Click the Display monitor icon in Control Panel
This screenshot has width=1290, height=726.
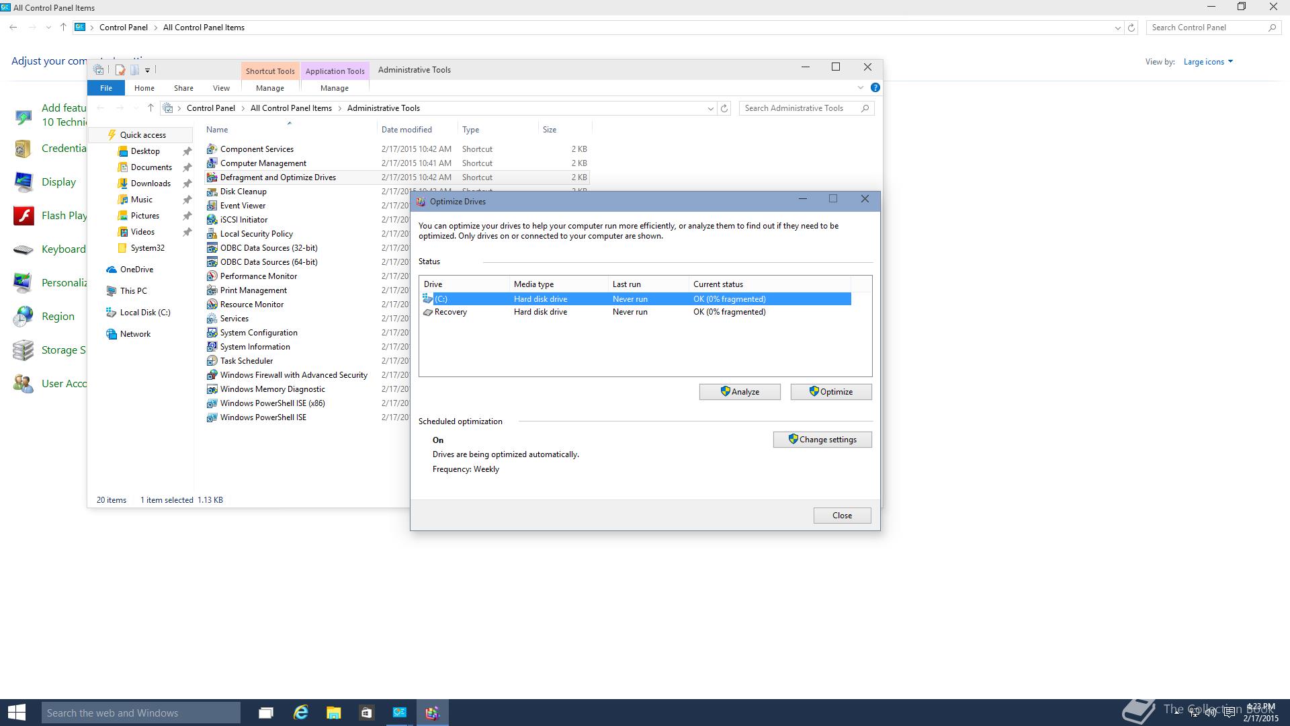point(24,182)
